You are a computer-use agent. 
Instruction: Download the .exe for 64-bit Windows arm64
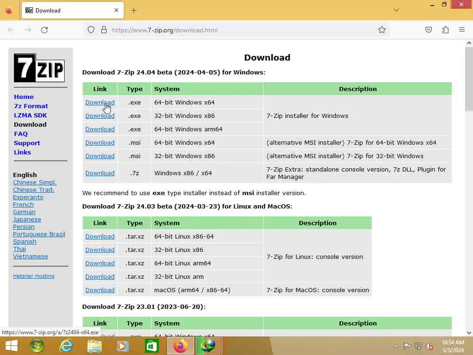coord(100,129)
